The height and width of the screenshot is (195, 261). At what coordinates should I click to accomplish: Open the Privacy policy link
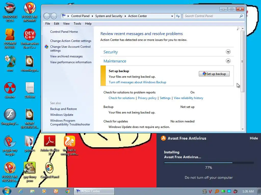tap(147, 98)
